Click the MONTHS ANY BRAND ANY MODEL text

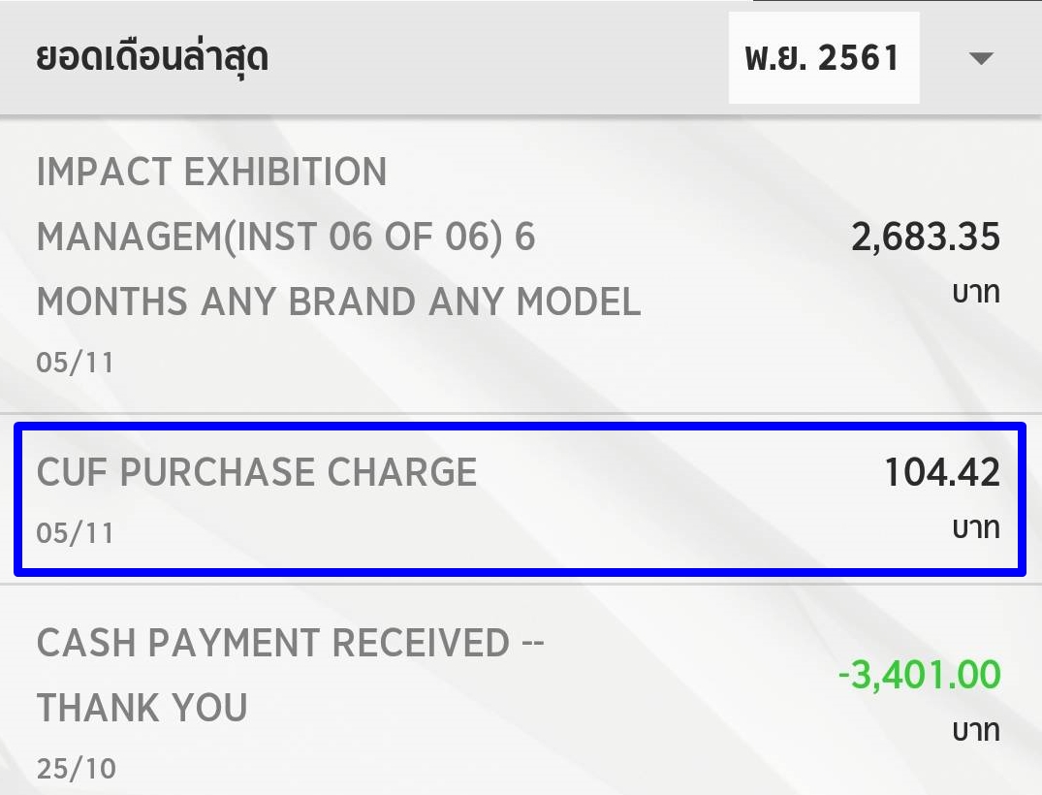tap(338, 302)
